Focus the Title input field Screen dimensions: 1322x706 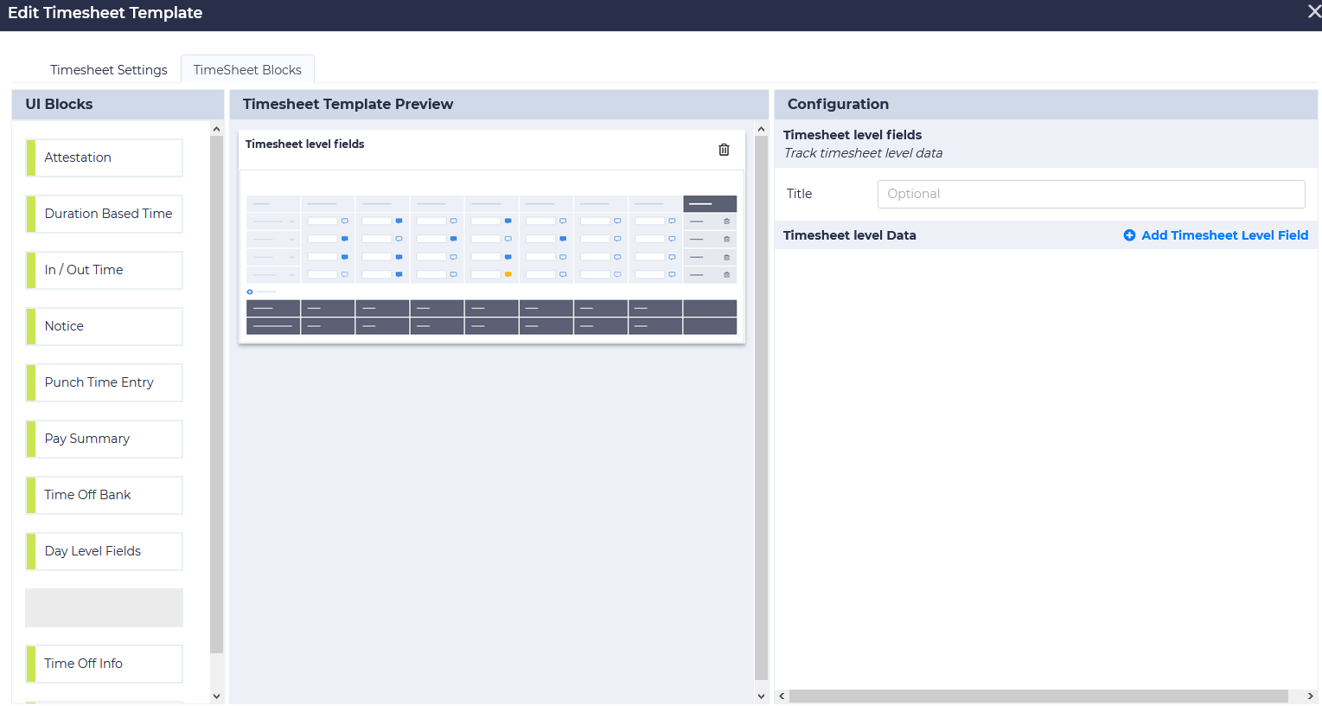pos(1090,194)
